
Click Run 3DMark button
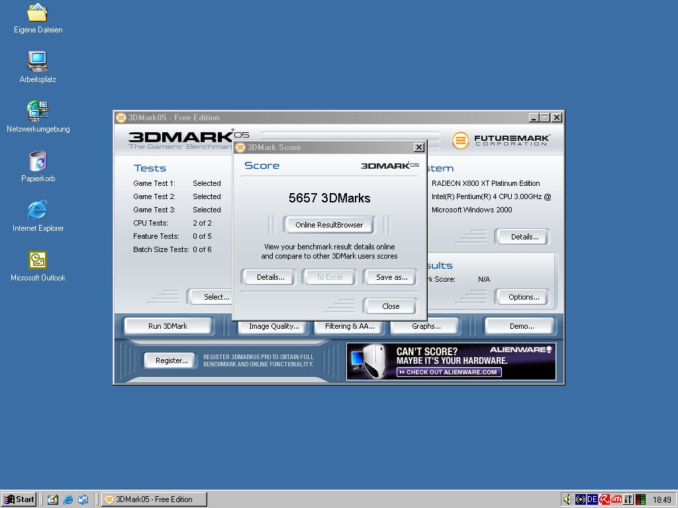pyautogui.click(x=168, y=326)
